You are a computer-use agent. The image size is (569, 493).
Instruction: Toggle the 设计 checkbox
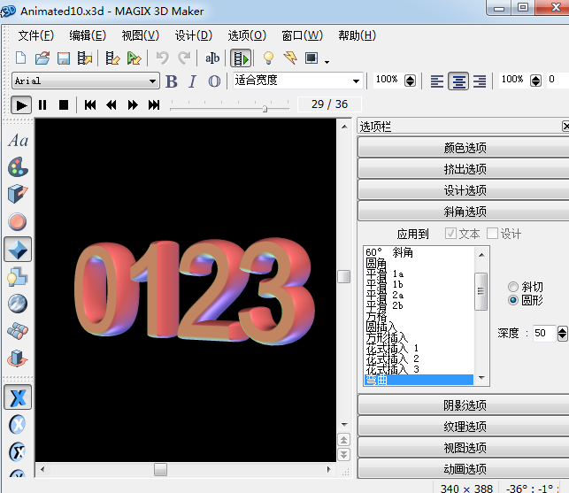click(492, 234)
